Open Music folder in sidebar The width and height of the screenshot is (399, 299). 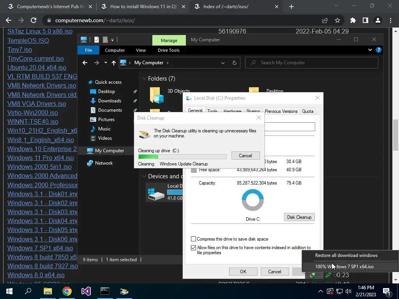click(x=104, y=128)
